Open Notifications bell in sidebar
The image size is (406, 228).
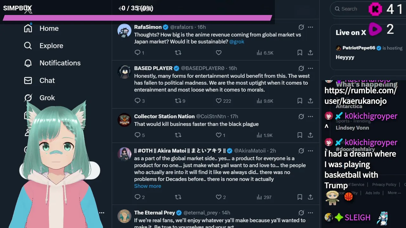pyautogui.click(x=28, y=63)
